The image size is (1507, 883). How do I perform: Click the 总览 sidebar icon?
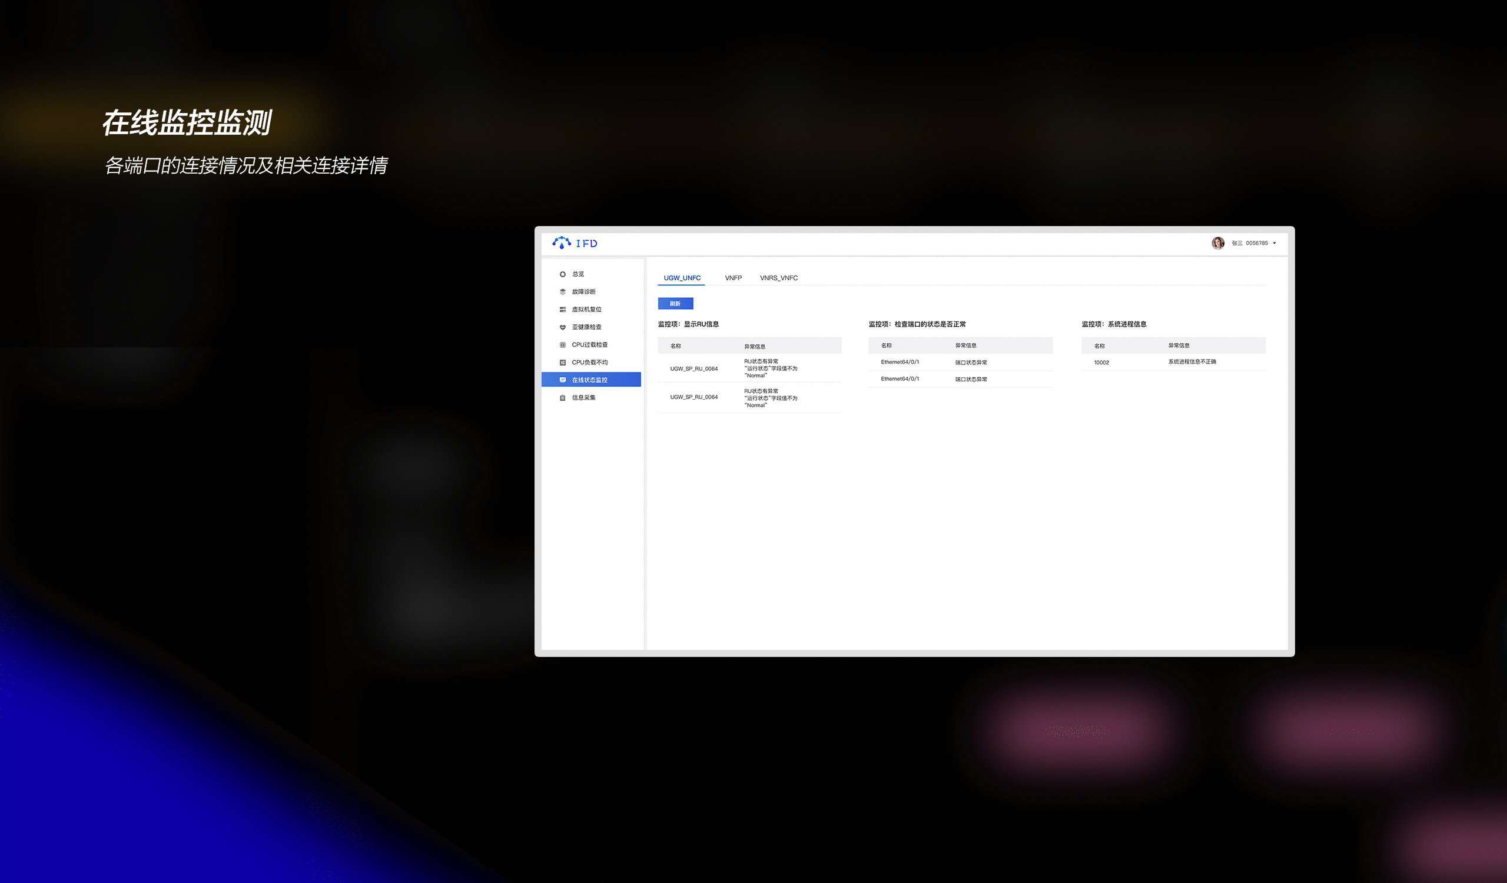click(x=562, y=274)
